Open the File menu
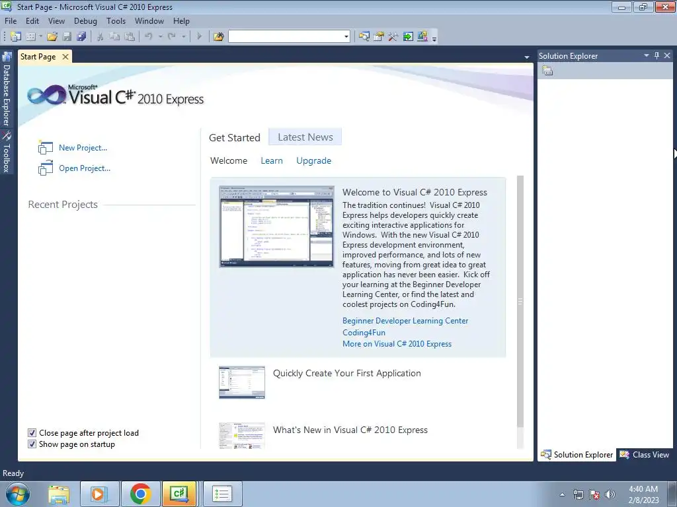Viewport: 677px width, 507px height. coord(11,20)
